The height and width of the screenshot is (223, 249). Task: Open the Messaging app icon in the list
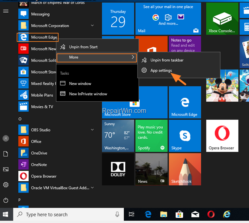23,14
